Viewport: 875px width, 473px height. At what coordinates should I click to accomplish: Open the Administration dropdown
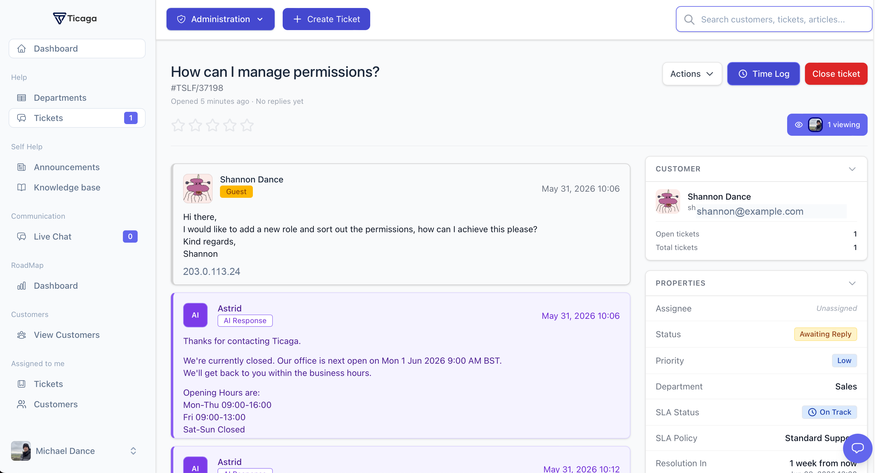tap(221, 19)
